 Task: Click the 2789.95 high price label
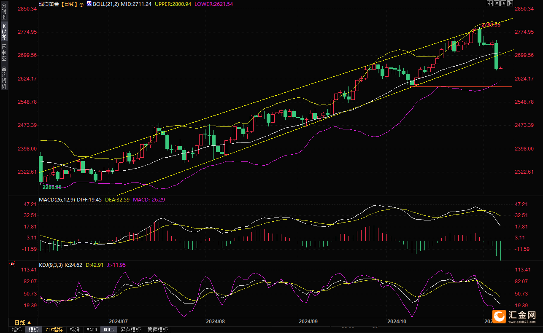(x=491, y=25)
